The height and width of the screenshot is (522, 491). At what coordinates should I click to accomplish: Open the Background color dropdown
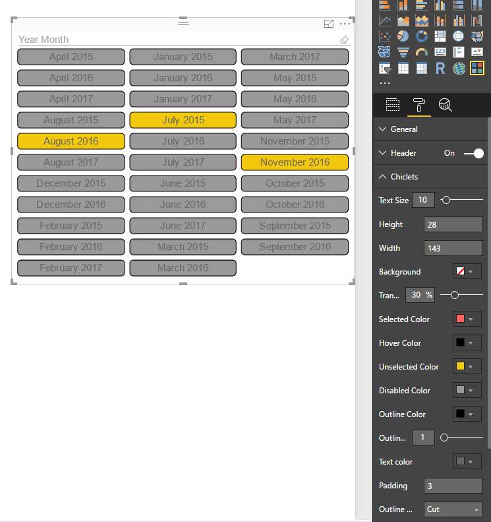[467, 272]
